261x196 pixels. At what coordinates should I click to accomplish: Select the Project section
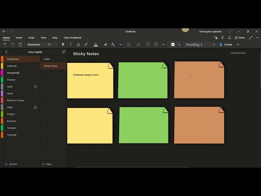pyautogui.click(x=22, y=114)
